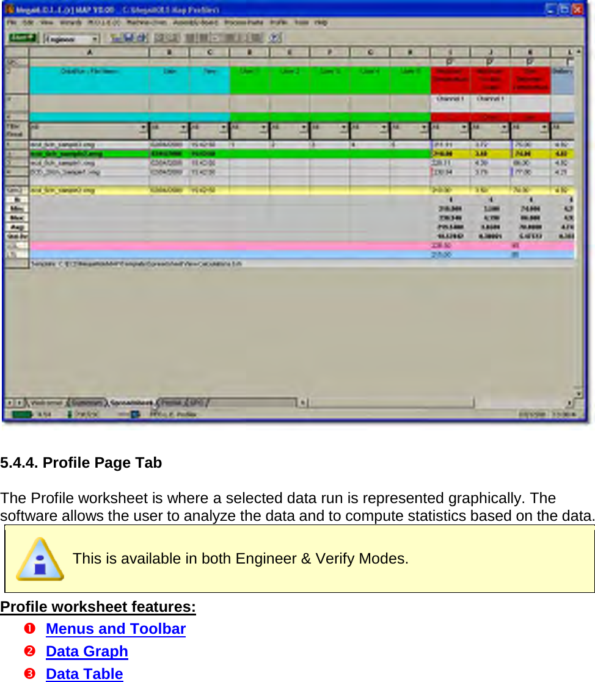The height and width of the screenshot is (682, 595).
Task: Click the save disk toolbar icon
Action: click(x=129, y=38)
